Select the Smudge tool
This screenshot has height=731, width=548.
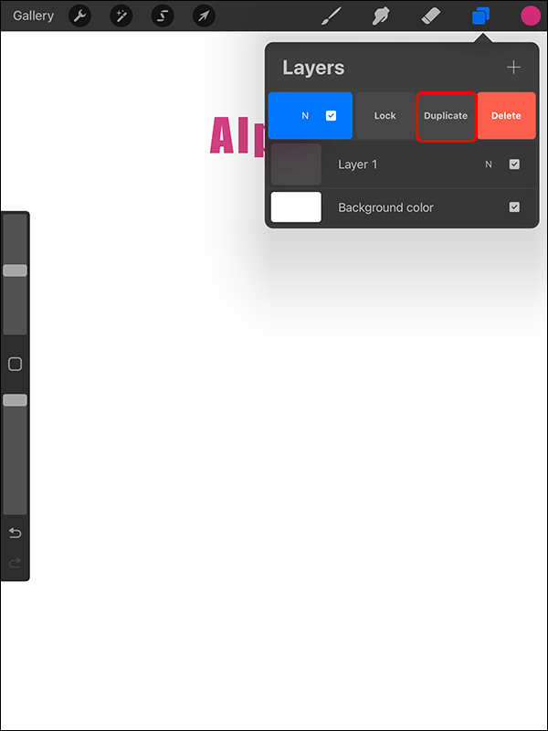coord(381,16)
